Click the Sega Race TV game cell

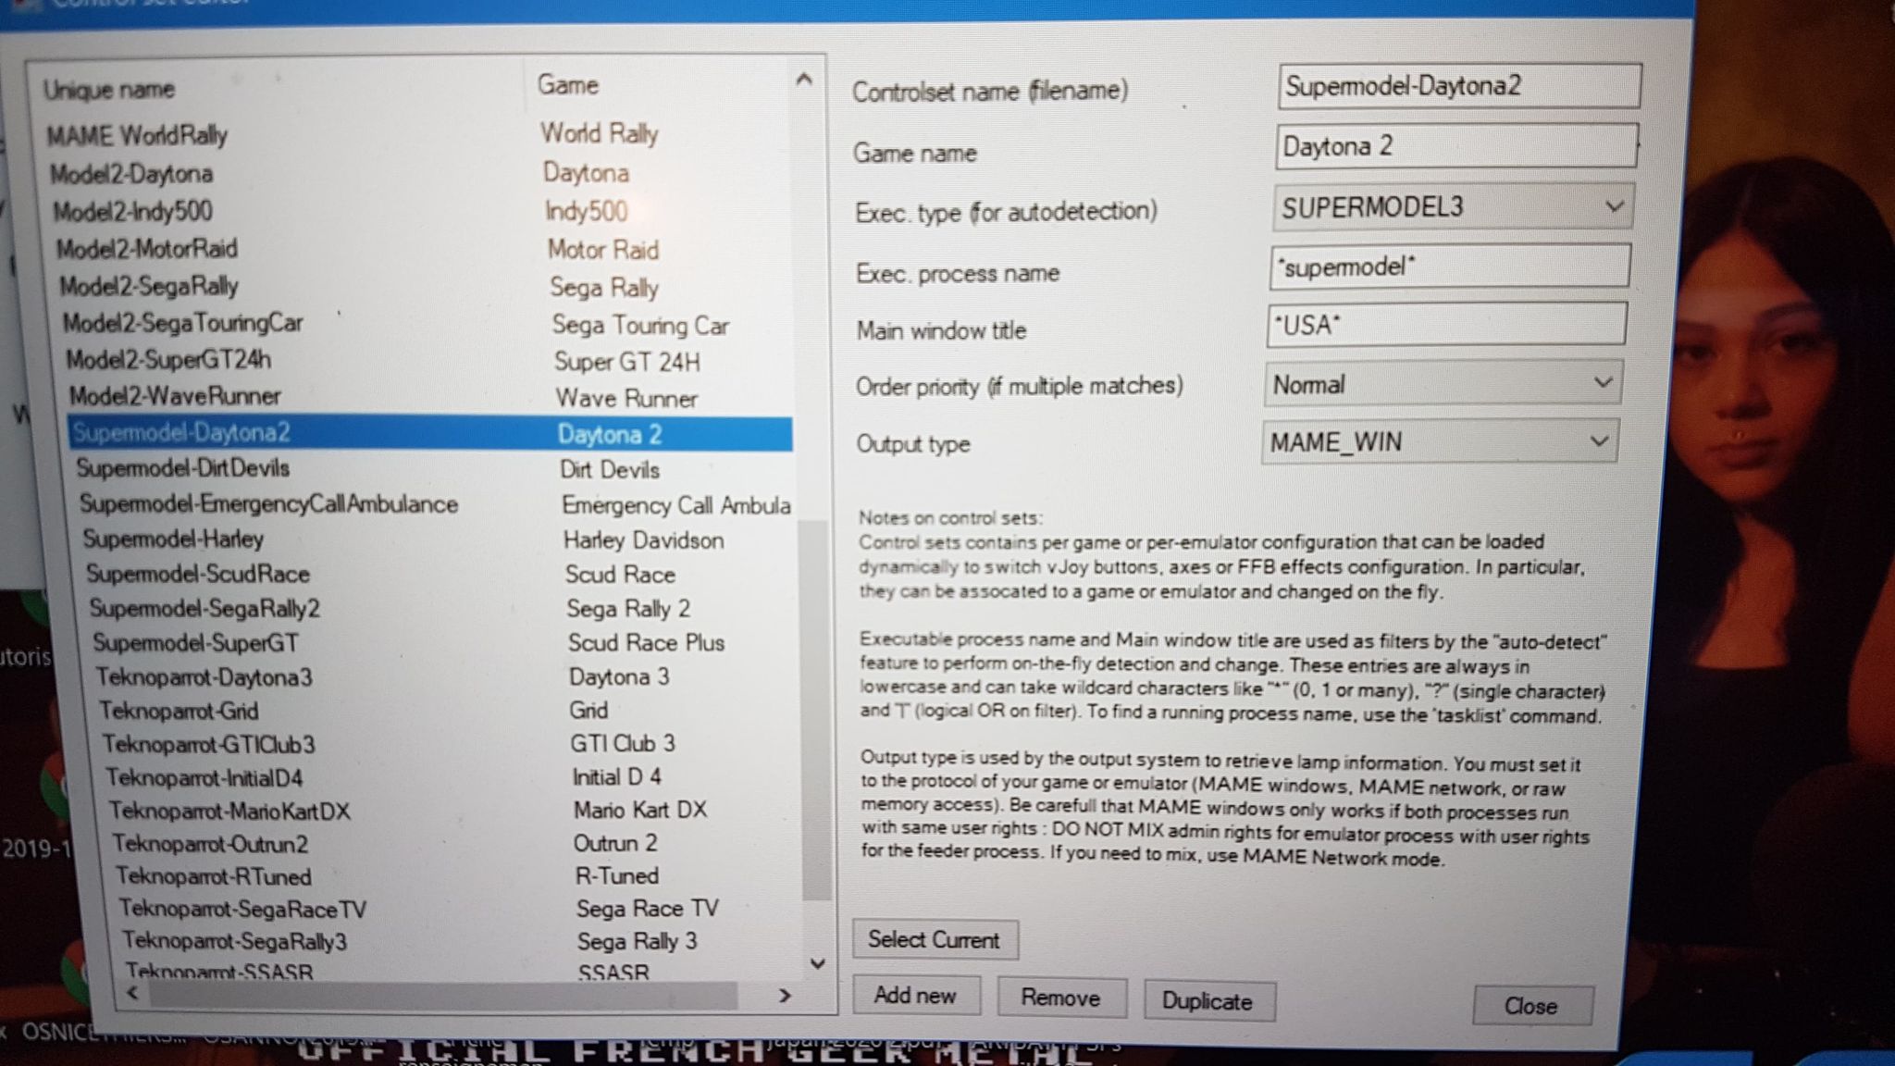tap(647, 909)
